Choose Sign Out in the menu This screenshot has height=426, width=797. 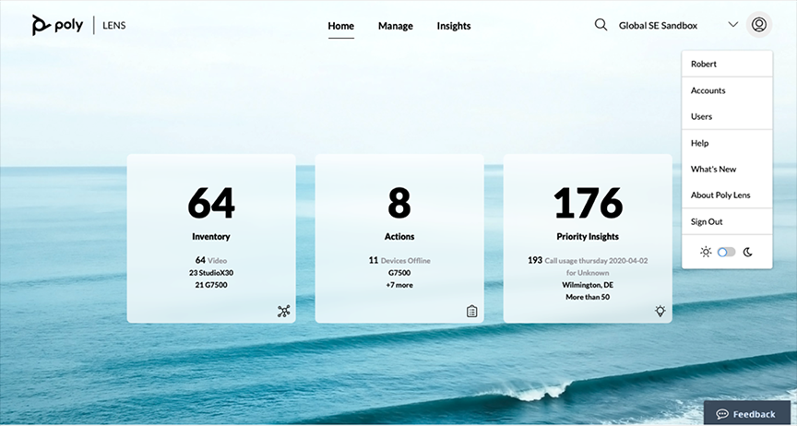coord(707,221)
